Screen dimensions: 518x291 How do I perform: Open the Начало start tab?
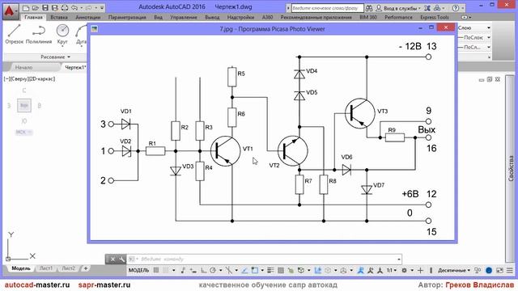pyautogui.click(x=23, y=67)
